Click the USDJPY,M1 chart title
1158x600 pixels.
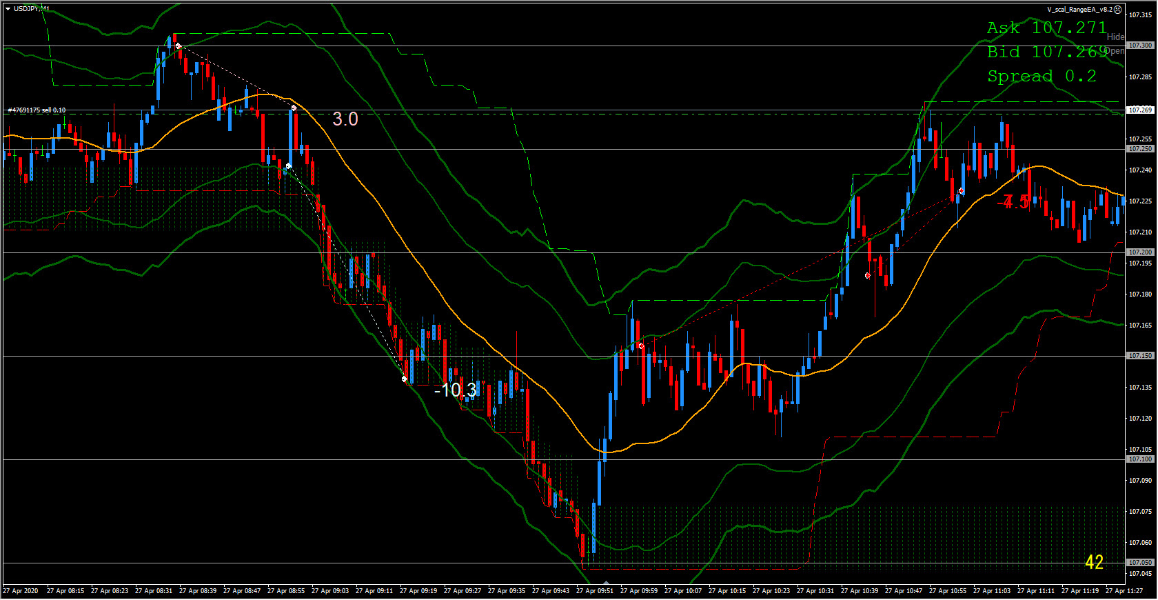[32, 9]
